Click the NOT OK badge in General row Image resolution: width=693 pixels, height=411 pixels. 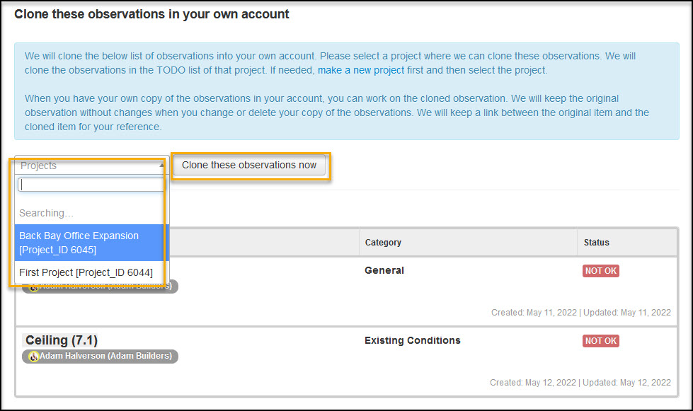click(x=600, y=271)
